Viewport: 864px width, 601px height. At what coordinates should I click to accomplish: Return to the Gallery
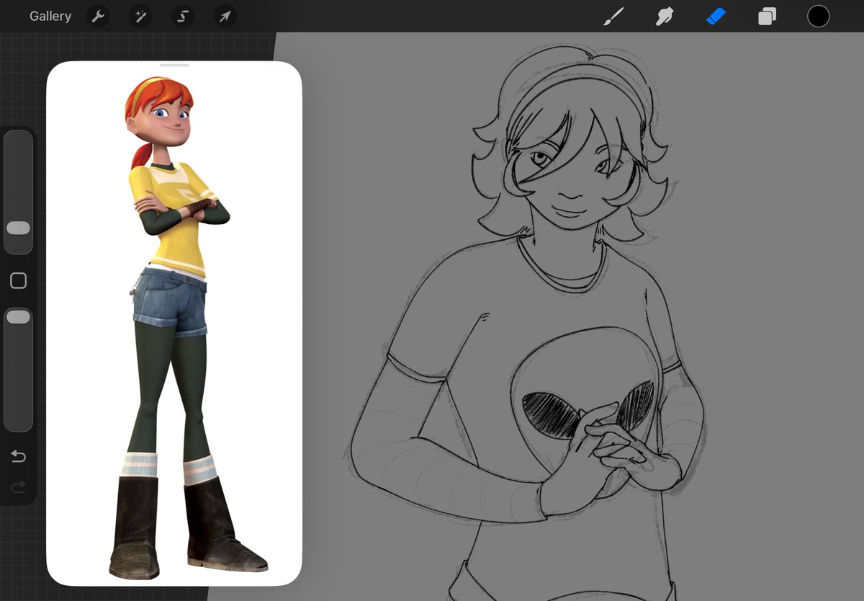[50, 16]
